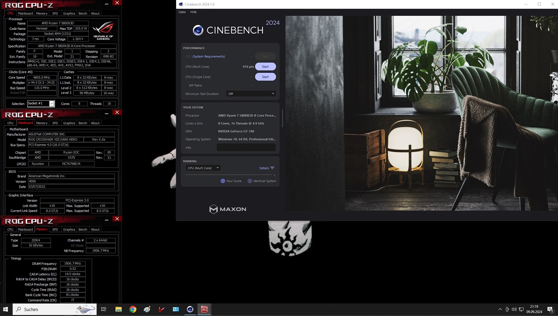The image size is (558, 316).
Task: Switch to Cinebench via taskbar icon
Action: point(190,309)
